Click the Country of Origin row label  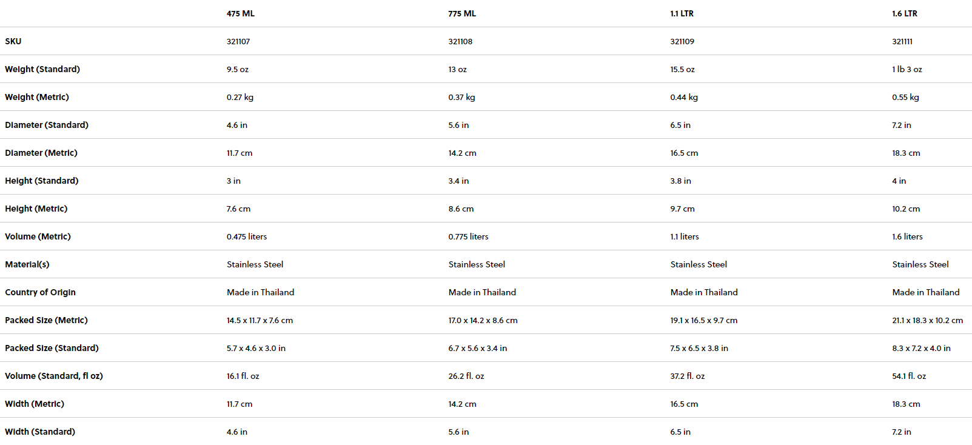point(41,292)
